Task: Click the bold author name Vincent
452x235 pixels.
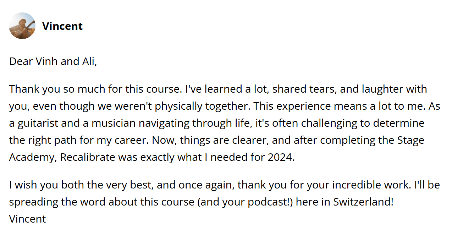Action: (x=62, y=26)
